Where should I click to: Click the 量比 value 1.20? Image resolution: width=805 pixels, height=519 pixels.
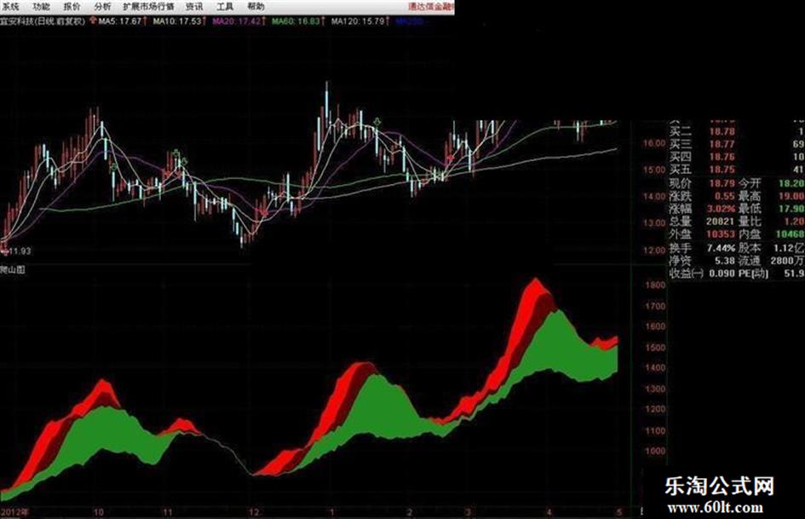(794, 222)
